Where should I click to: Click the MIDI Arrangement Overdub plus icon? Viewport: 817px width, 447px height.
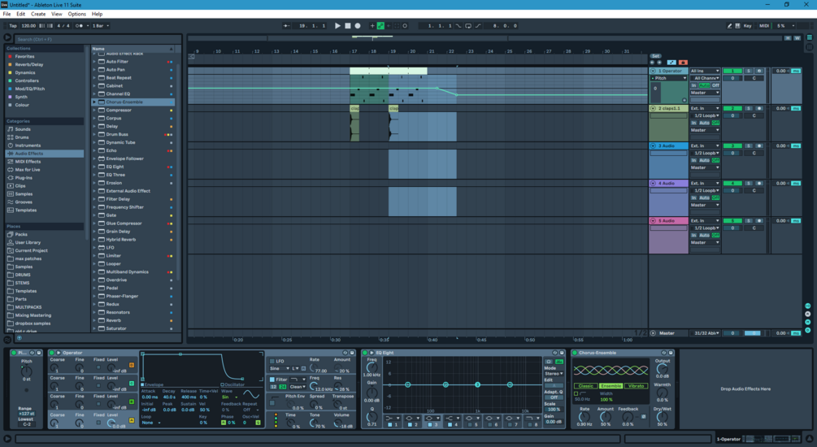coord(372,25)
